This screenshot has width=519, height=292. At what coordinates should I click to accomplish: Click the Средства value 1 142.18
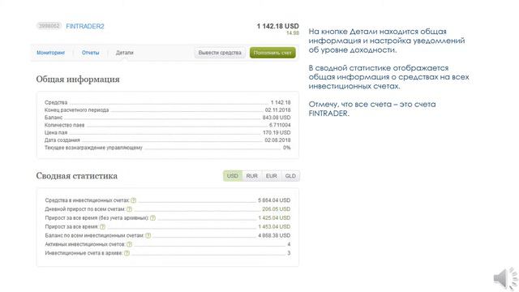[281, 102]
